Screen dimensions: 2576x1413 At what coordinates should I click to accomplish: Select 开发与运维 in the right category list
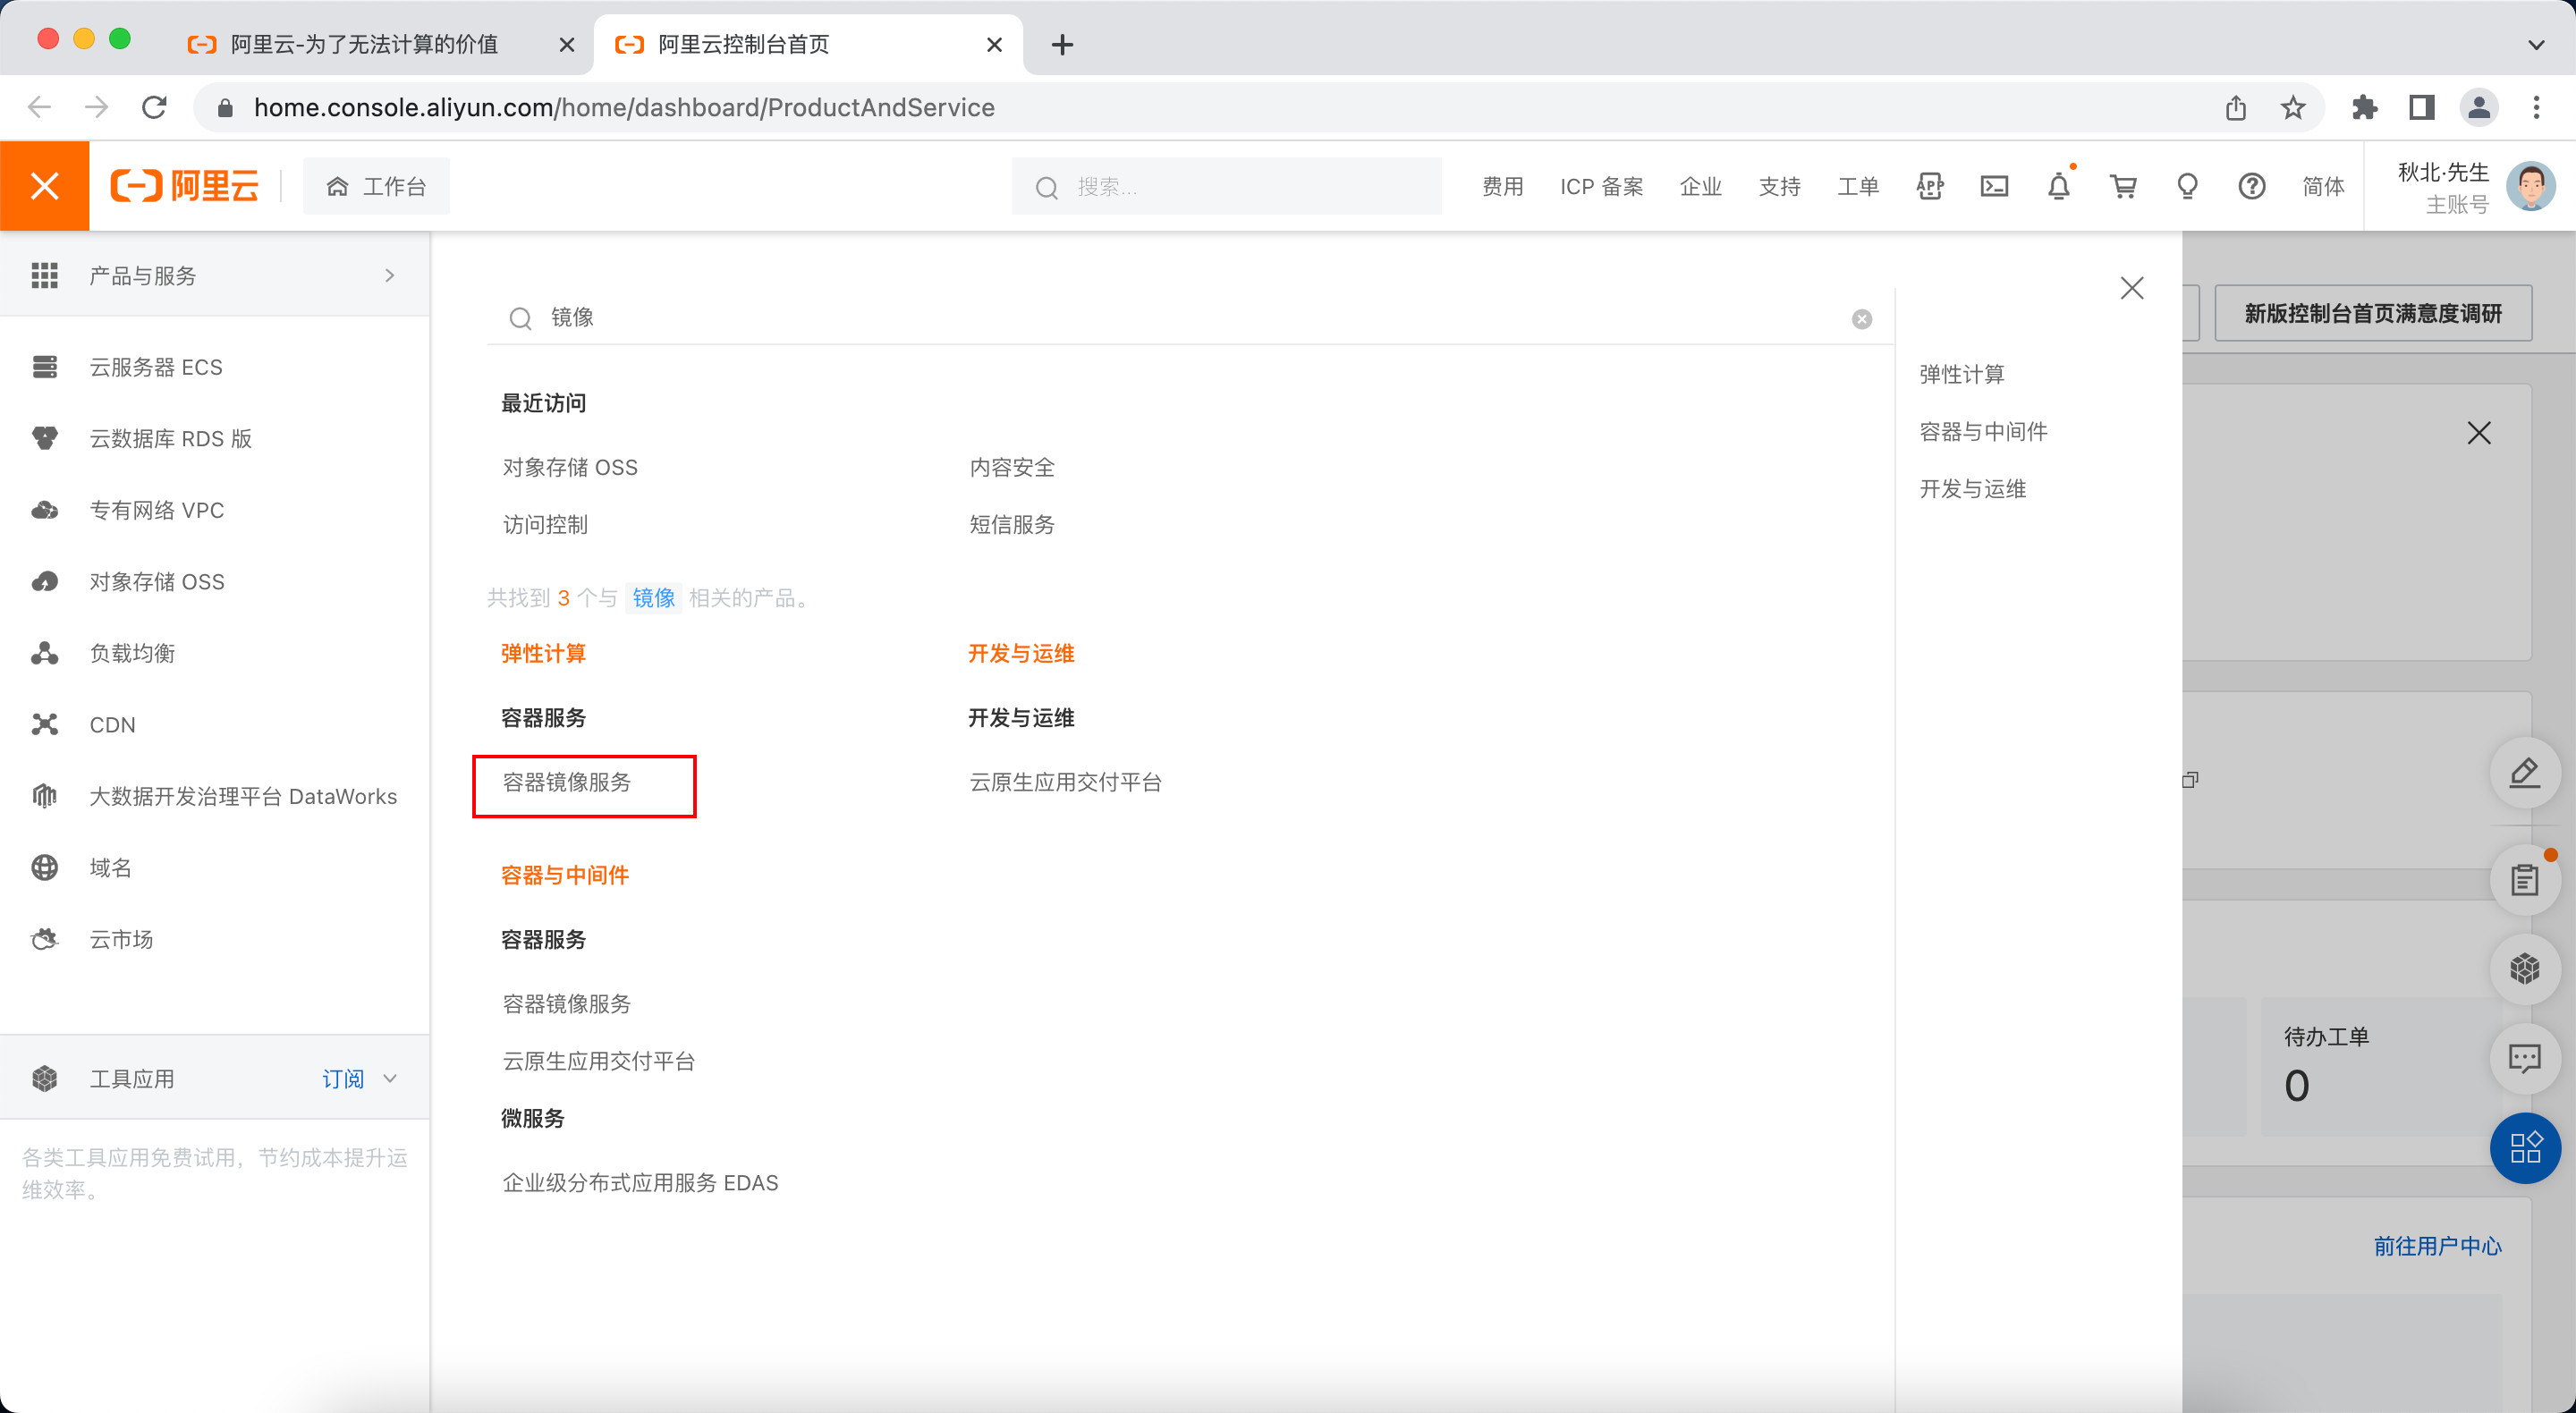click(1972, 489)
